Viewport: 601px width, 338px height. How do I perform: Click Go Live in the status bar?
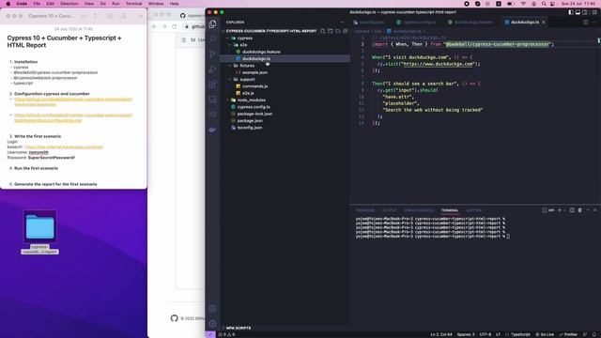(x=545, y=334)
